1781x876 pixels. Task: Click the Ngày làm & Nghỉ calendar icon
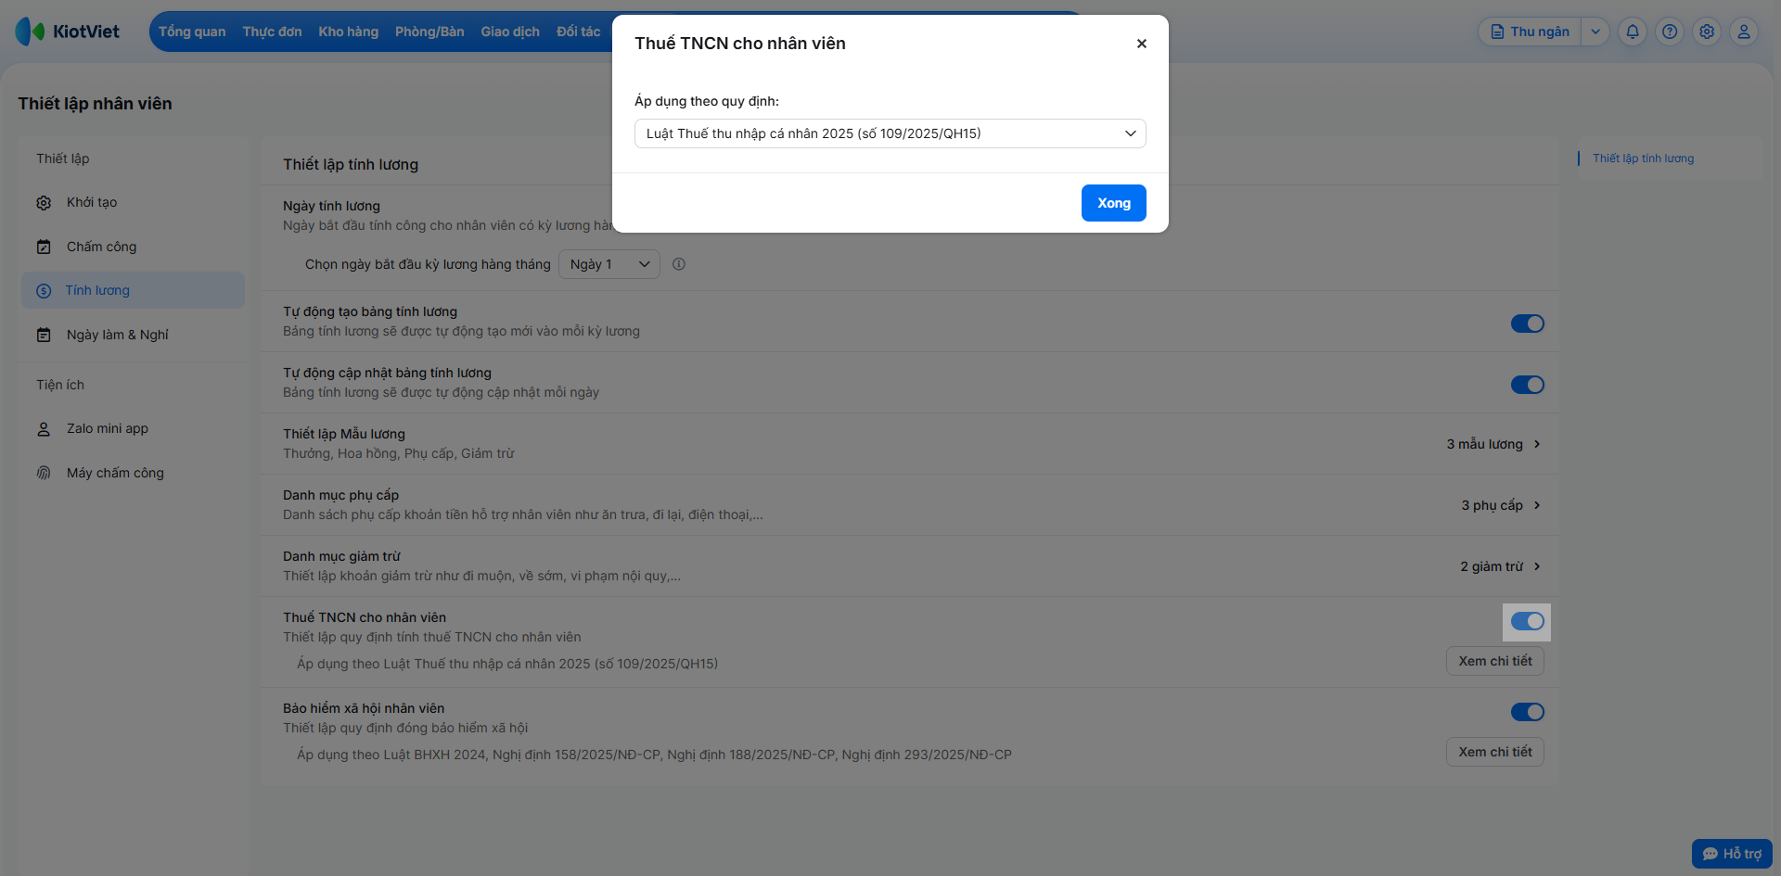point(44,335)
